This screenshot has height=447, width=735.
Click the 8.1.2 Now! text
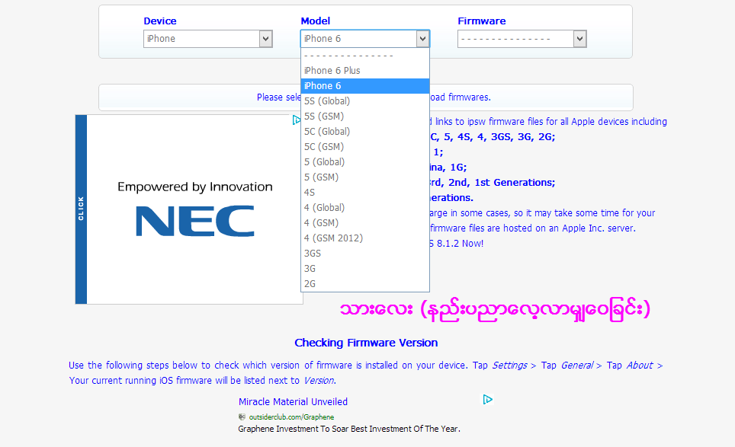(460, 244)
